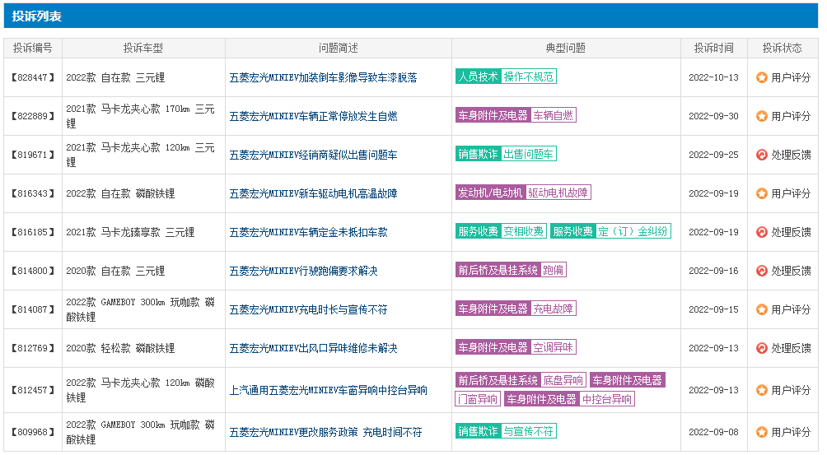Click the star icon in complaint 828447 row

[x=762, y=77]
